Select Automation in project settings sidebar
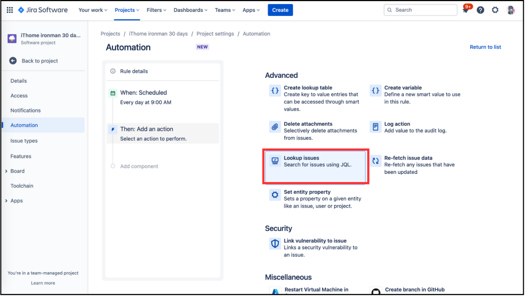This screenshot has width=528, height=297. 43,126
